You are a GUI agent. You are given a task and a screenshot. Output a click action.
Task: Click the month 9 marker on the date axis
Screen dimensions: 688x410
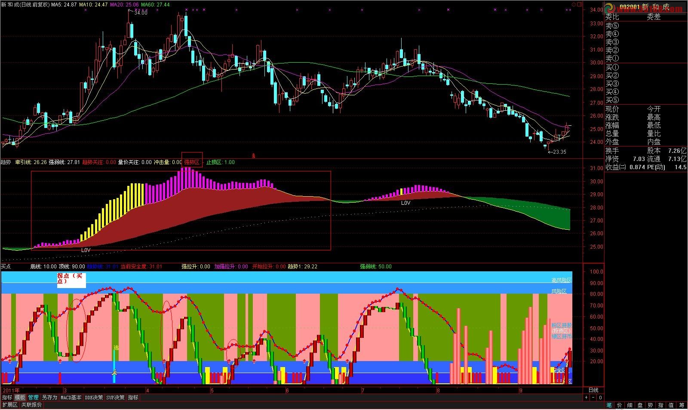click(x=521, y=390)
